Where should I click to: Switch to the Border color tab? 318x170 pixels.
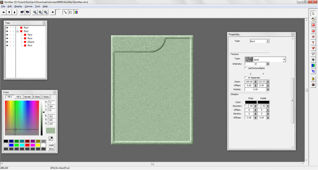(x=28, y=97)
